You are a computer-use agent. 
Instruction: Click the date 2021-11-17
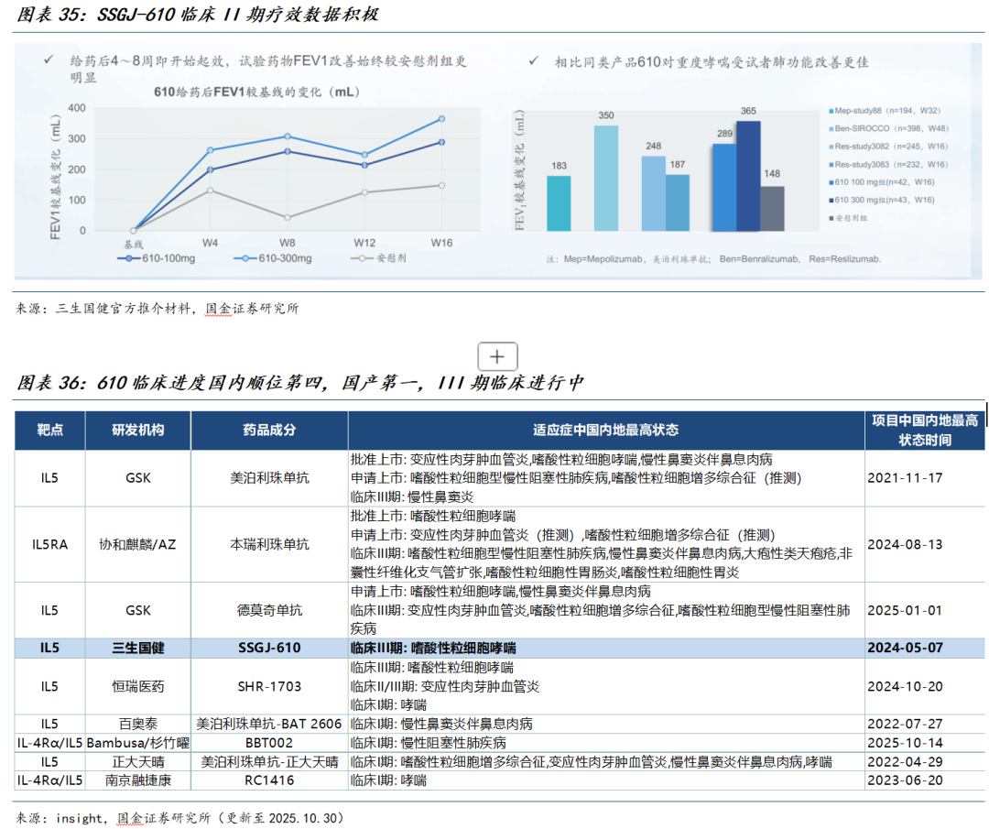point(905,478)
